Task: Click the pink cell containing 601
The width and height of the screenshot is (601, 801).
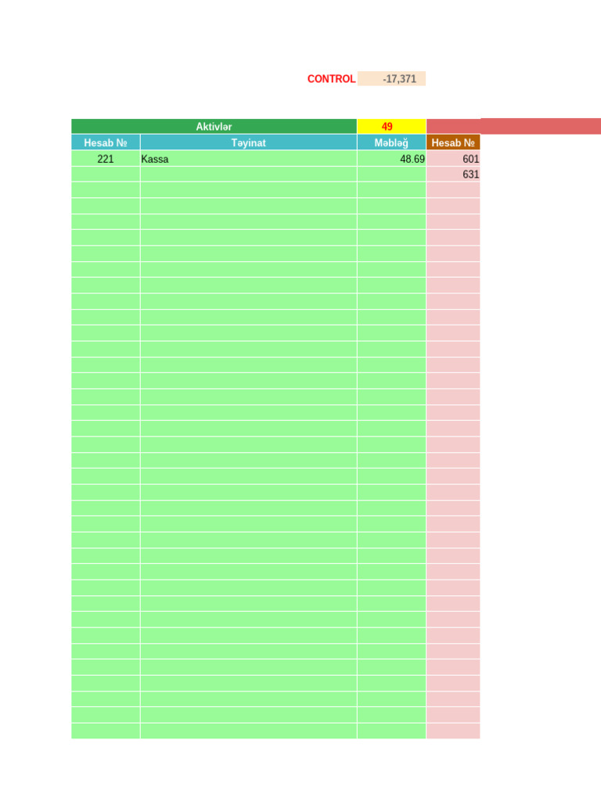Action: pos(453,159)
